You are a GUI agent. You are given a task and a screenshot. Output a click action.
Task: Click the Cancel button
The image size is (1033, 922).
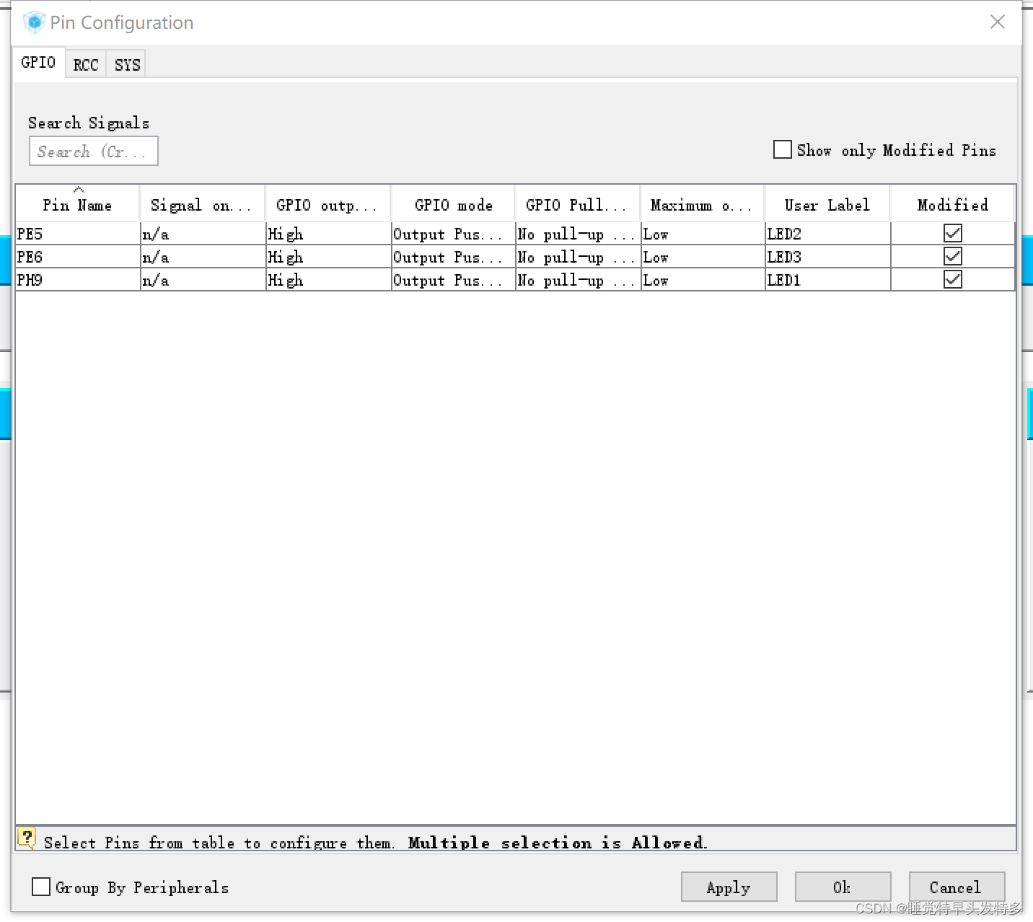957,887
